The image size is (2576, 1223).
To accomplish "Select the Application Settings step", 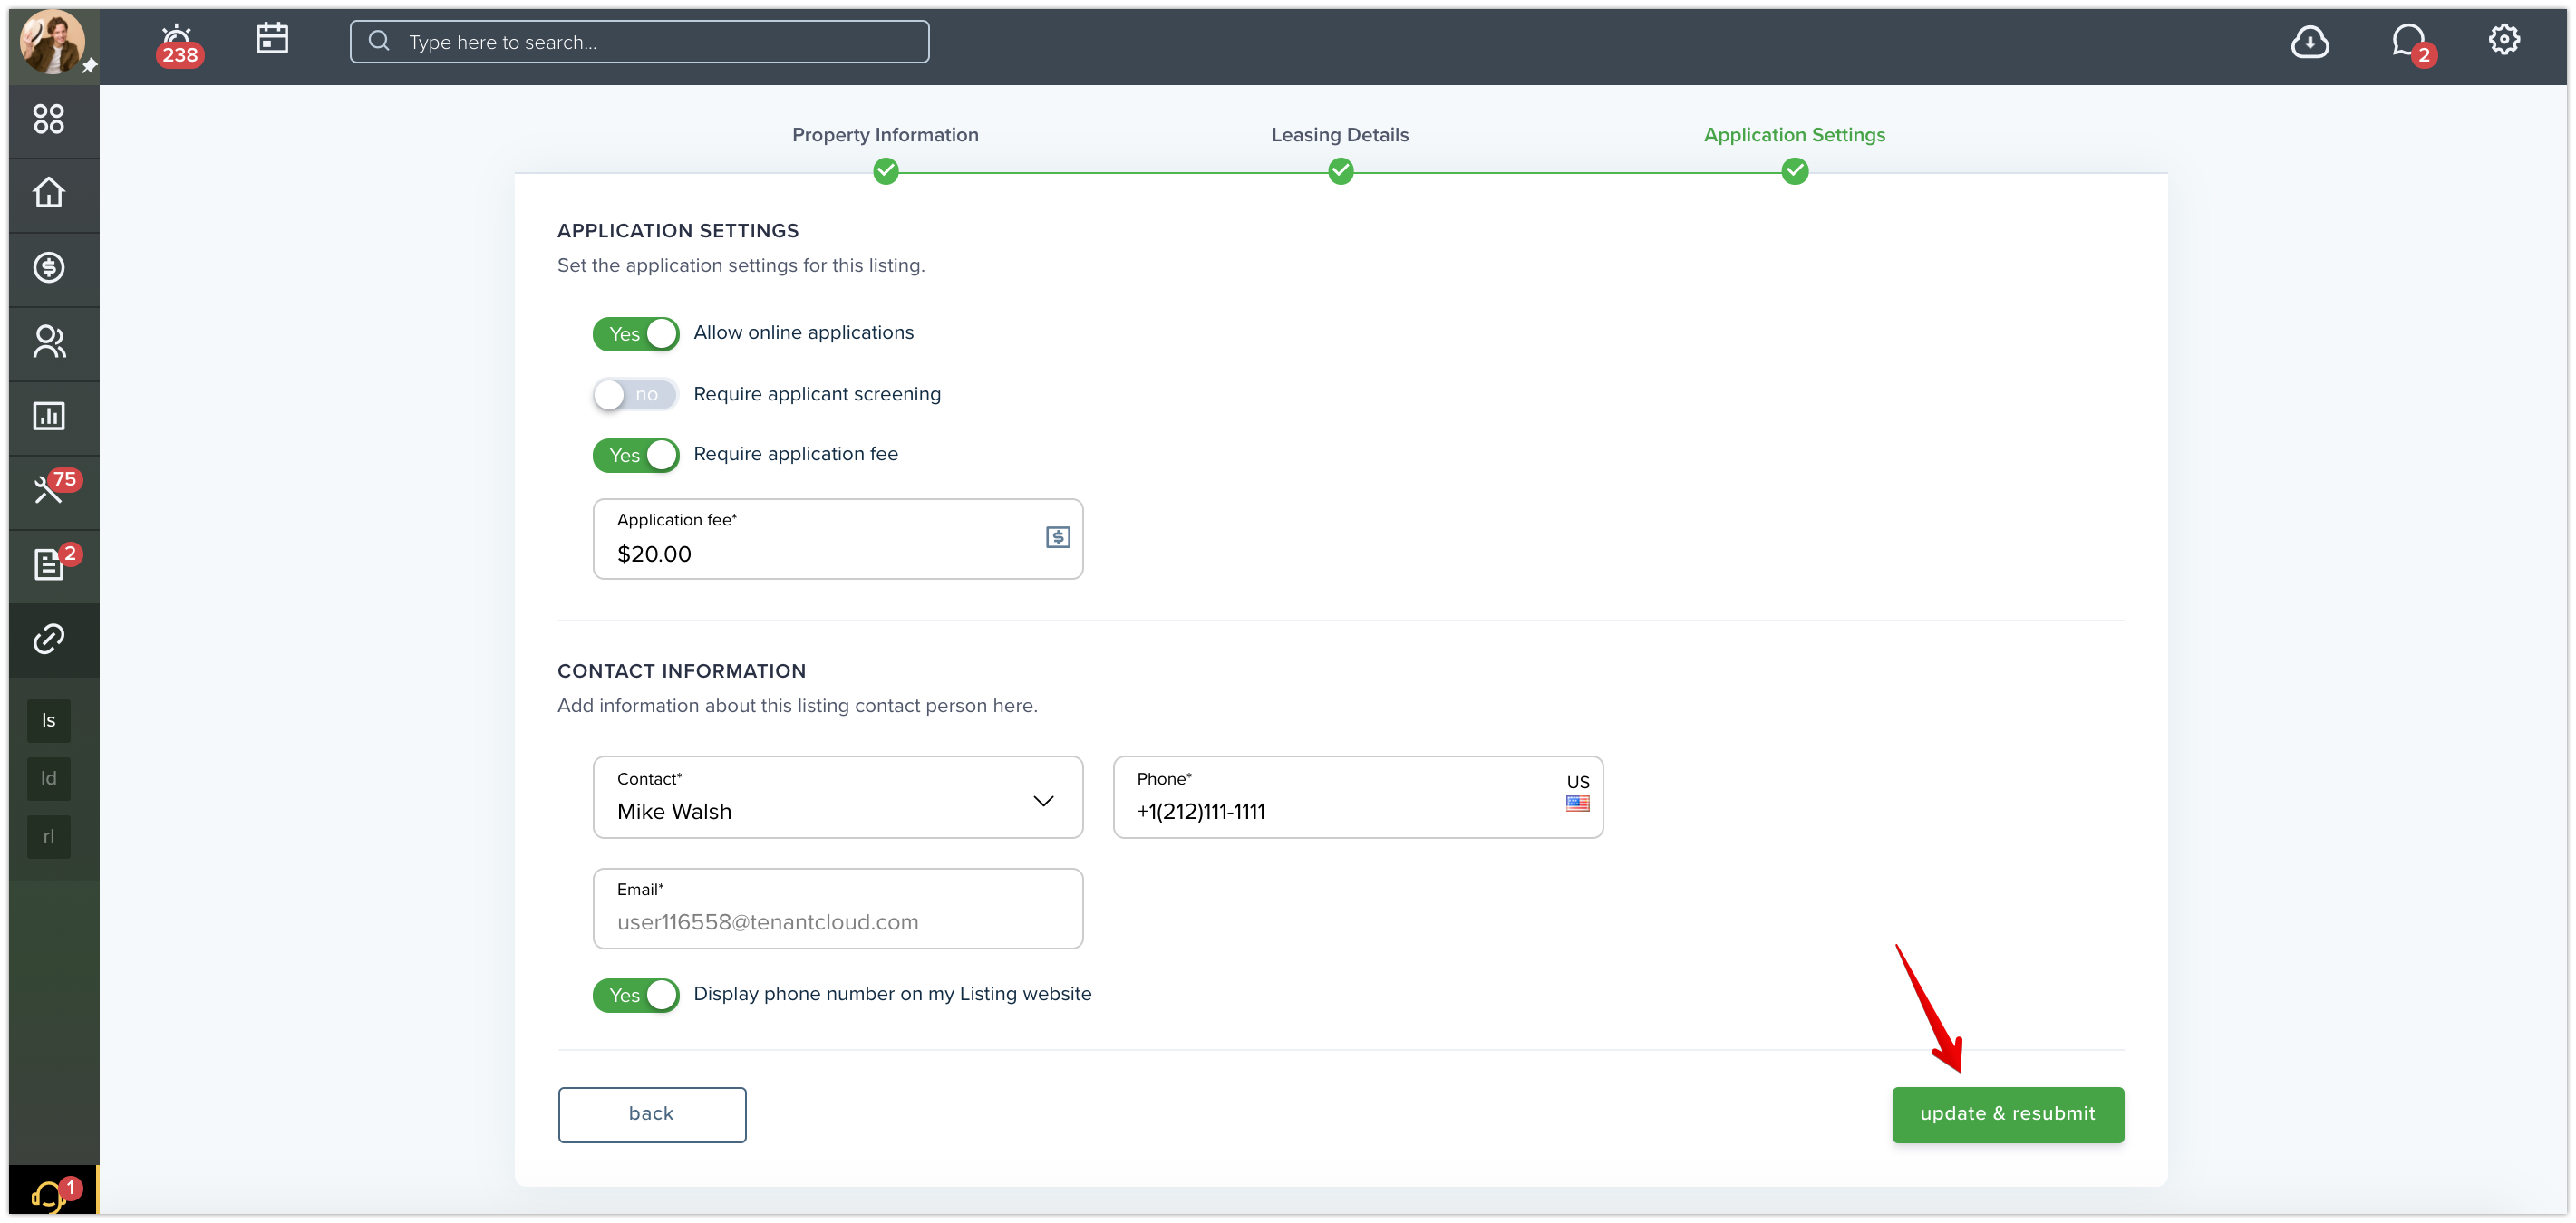I will tap(1794, 135).
